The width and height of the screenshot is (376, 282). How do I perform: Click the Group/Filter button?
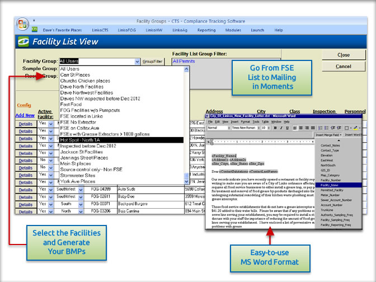(153, 62)
